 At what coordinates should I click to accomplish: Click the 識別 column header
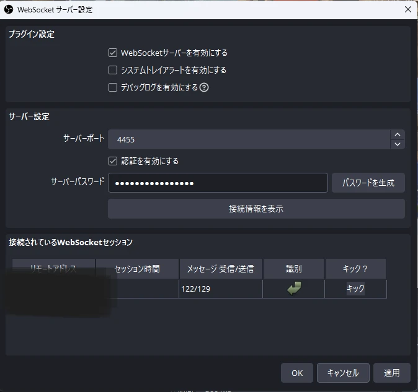[x=294, y=269]
